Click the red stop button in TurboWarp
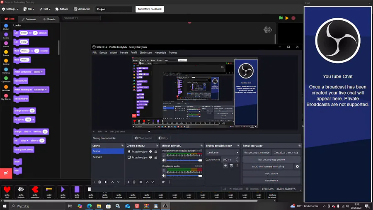 (293, 18)
